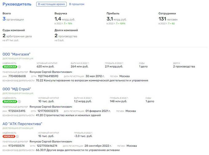Click info icon next to НИЗКАЯ badge
Viewport: 209px width, 155px height.
click(x=17, y=136)
